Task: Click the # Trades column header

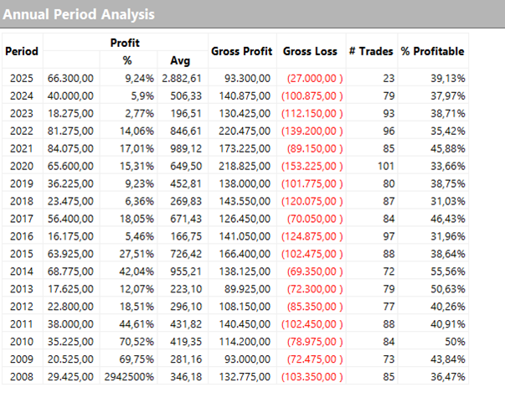Action: coord(370,51)
